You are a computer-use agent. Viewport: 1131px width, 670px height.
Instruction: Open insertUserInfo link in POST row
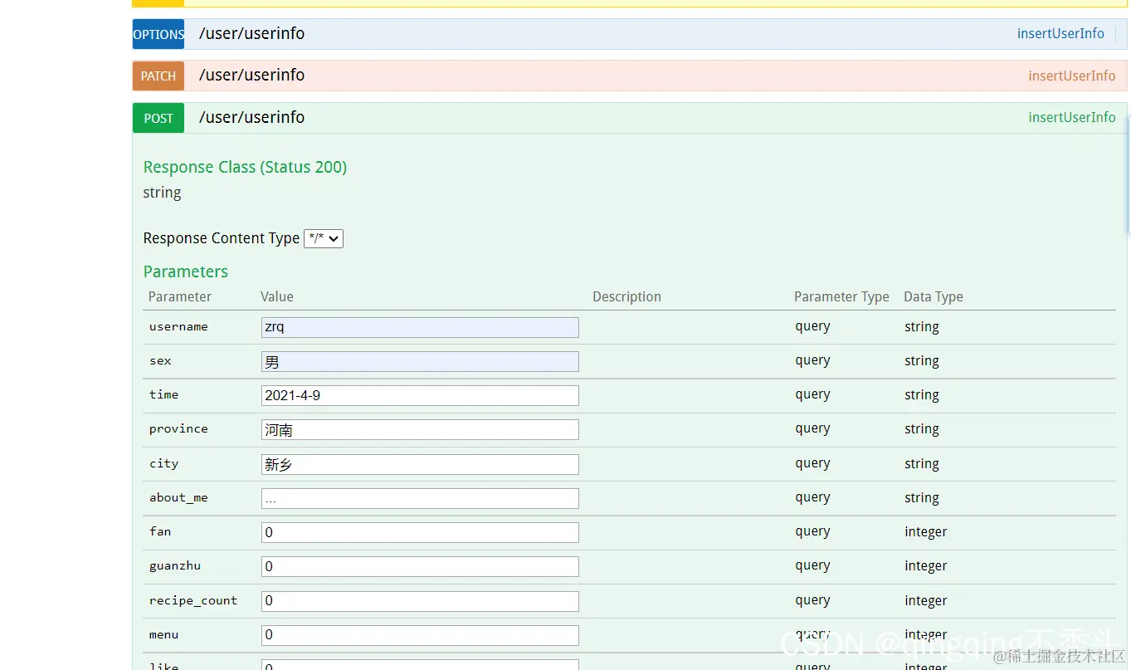(1072, 118)
